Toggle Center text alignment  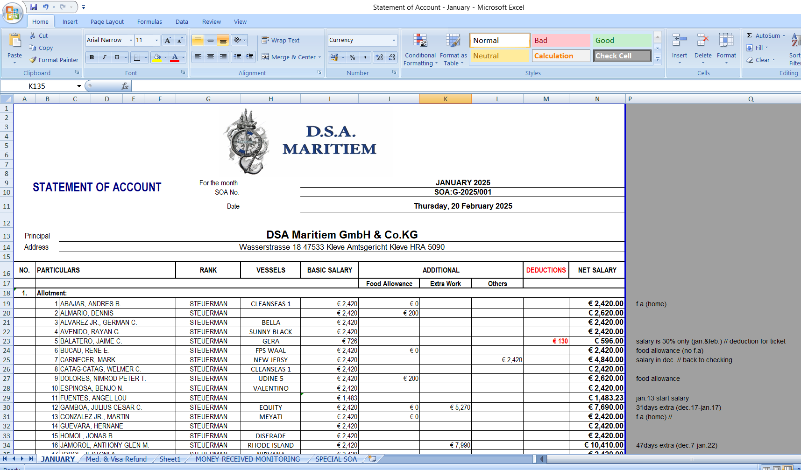click(211, 57)
